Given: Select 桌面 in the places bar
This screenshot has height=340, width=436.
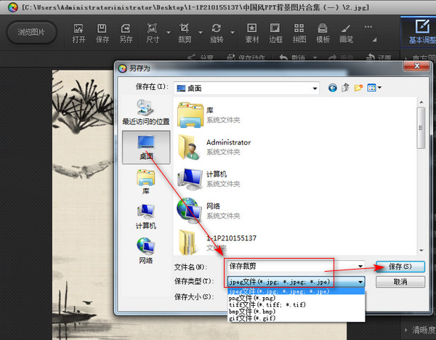Looking at the screenshot, I should (146, 147).
